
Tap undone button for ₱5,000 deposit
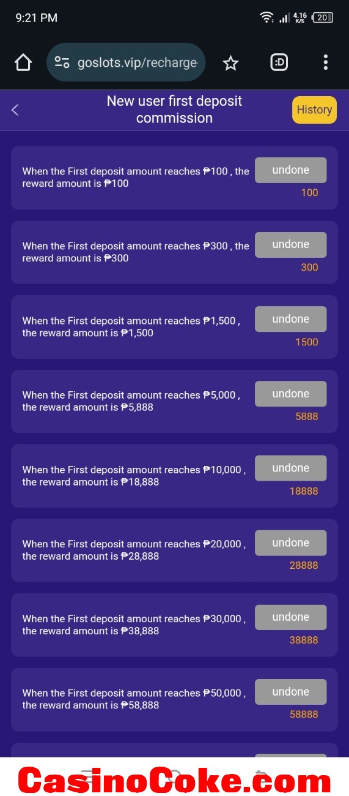pos(291,394)
